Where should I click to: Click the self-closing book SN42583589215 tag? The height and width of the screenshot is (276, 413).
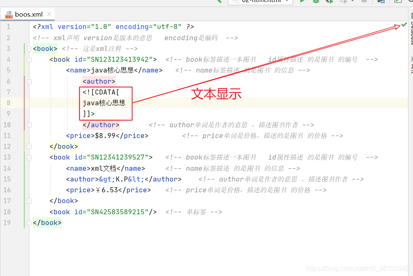[x=103, y=212]
